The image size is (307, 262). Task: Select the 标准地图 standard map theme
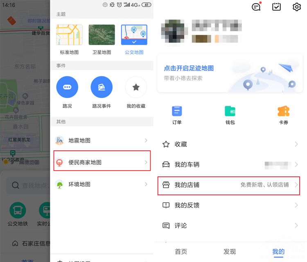tap(69, 35)
